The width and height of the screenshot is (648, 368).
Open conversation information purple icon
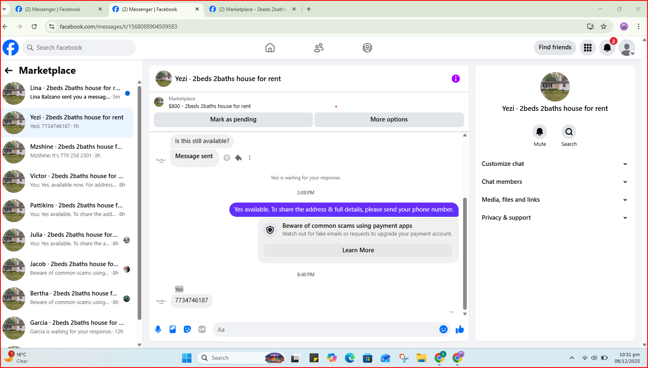point(456,79)
